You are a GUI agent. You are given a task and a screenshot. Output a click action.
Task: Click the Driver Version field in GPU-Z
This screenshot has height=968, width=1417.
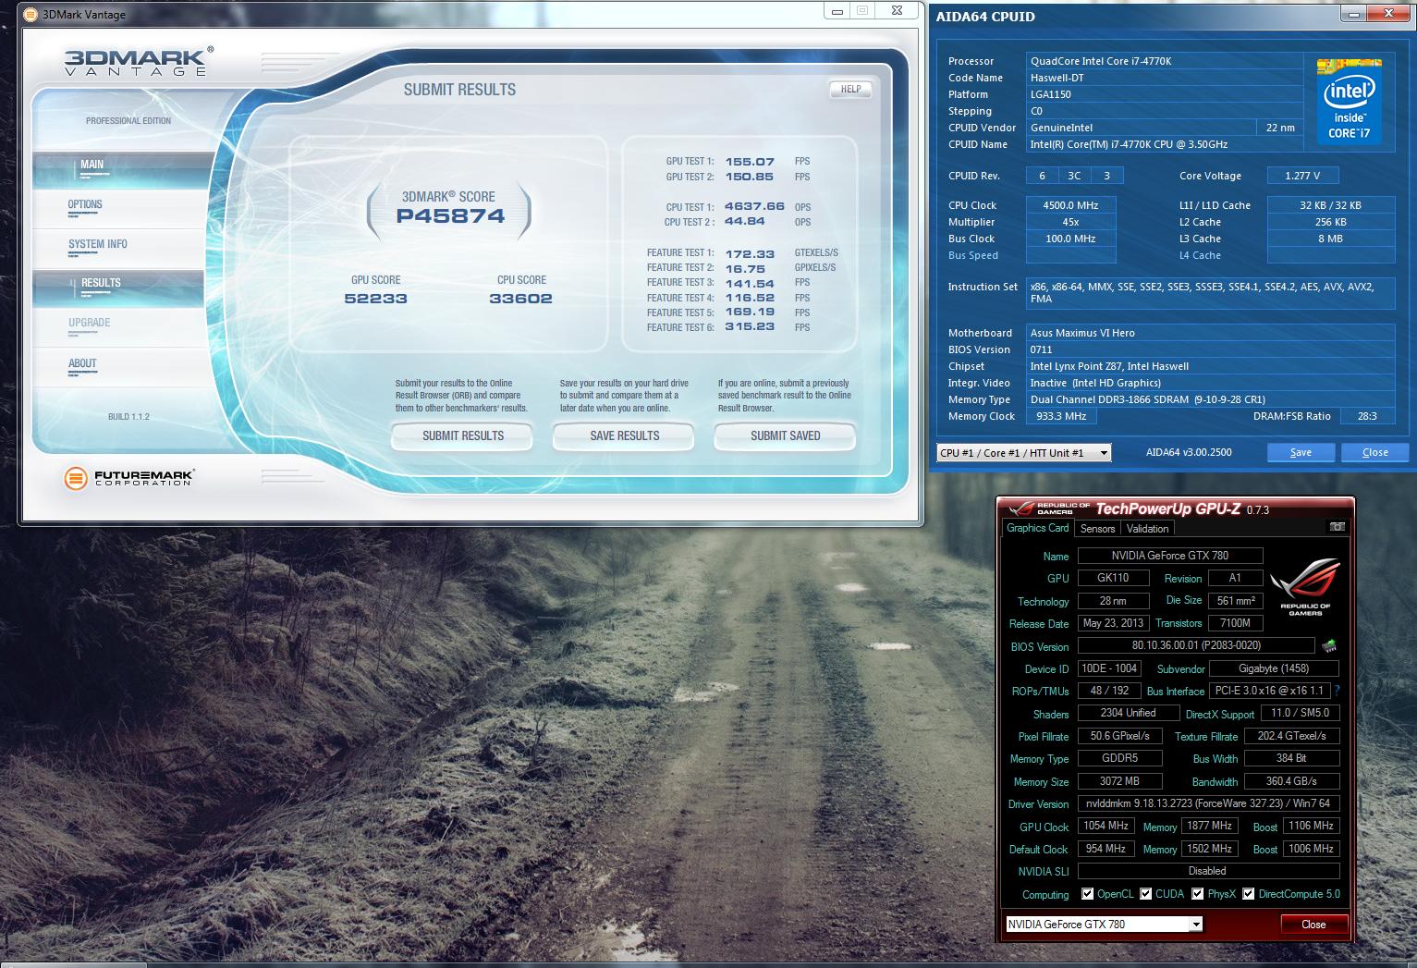pyautogui.click(x=1208, y=803)
